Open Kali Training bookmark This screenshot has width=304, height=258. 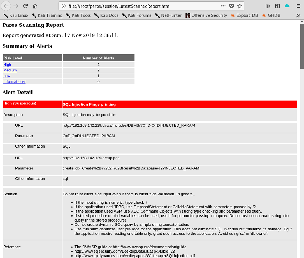point(47,15)
